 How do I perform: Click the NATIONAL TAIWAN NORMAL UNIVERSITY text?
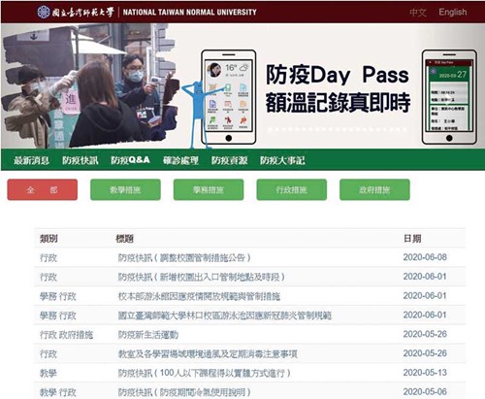[x=190, y=13]
